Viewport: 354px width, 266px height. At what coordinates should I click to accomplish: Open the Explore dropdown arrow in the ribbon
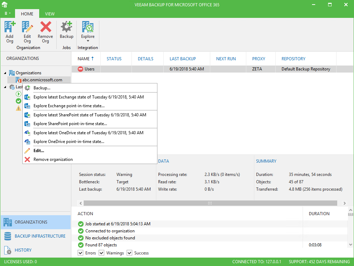[x=88, y=41]
